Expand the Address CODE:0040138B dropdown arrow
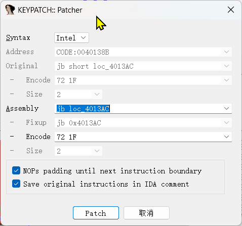The height and width of the screenshot is (226, 242). coord(226,52)
